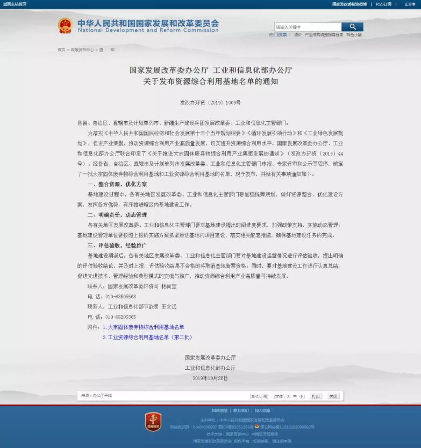Go to 政策发布中心 in breadcrumb

click(x=82, y=50)
